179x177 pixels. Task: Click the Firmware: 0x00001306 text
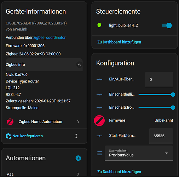click(x=25, y=46)
